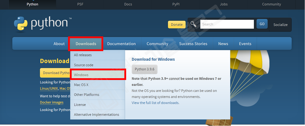
Task: Open the Docs tab in top bar
Action: click(128, 4)
